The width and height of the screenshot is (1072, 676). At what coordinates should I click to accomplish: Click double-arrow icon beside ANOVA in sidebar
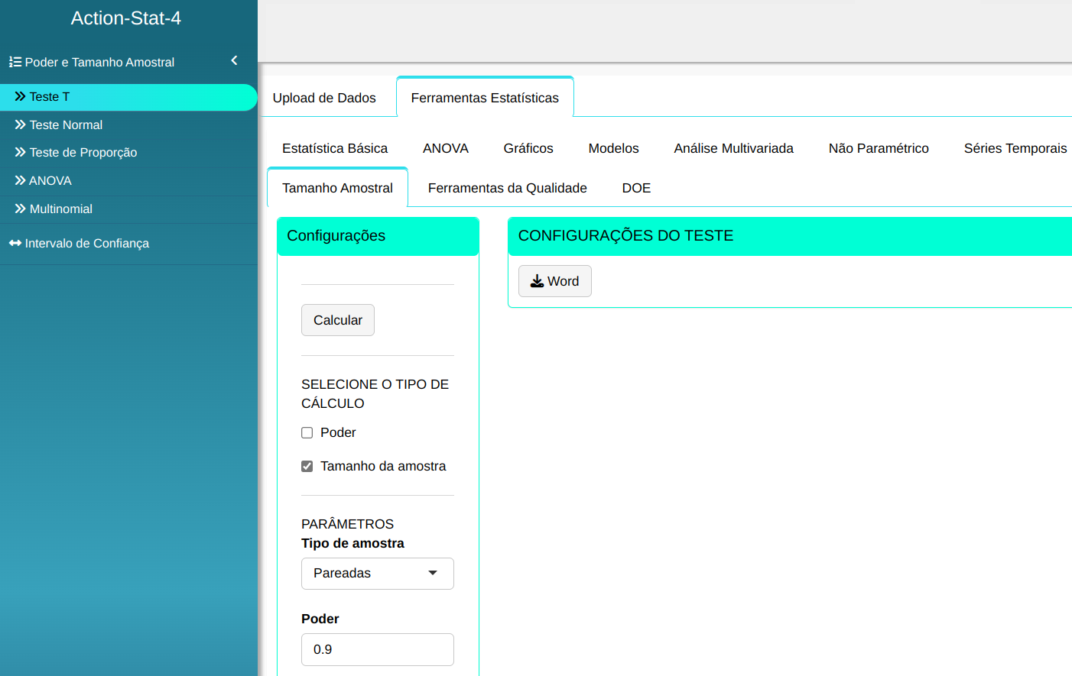[20, 180]
